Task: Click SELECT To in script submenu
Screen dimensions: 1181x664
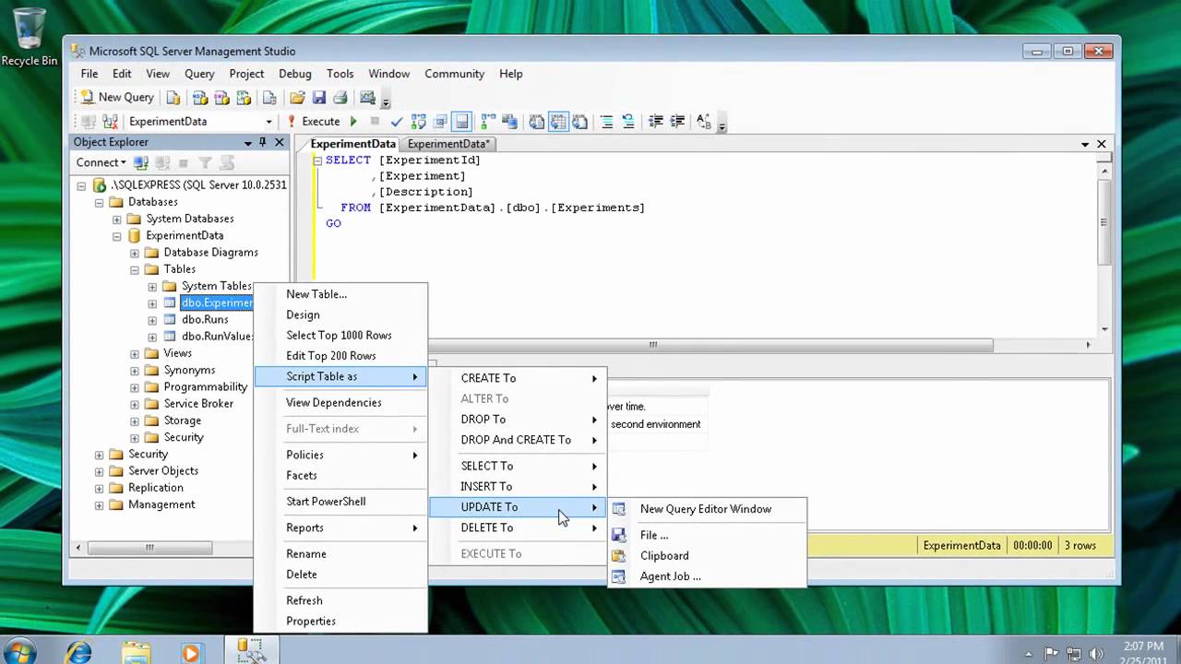Action: click(518, 466)
